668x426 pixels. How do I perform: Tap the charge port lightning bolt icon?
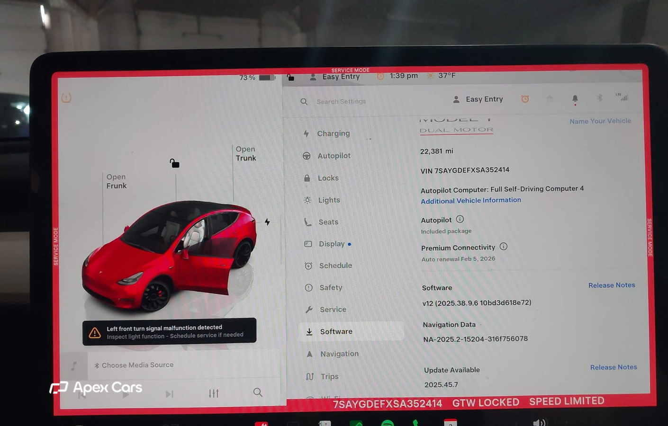click(267, 222)
